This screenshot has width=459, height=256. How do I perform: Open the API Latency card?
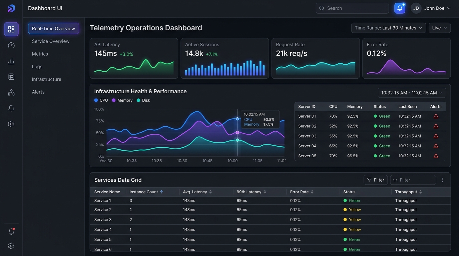coord(134,58)
